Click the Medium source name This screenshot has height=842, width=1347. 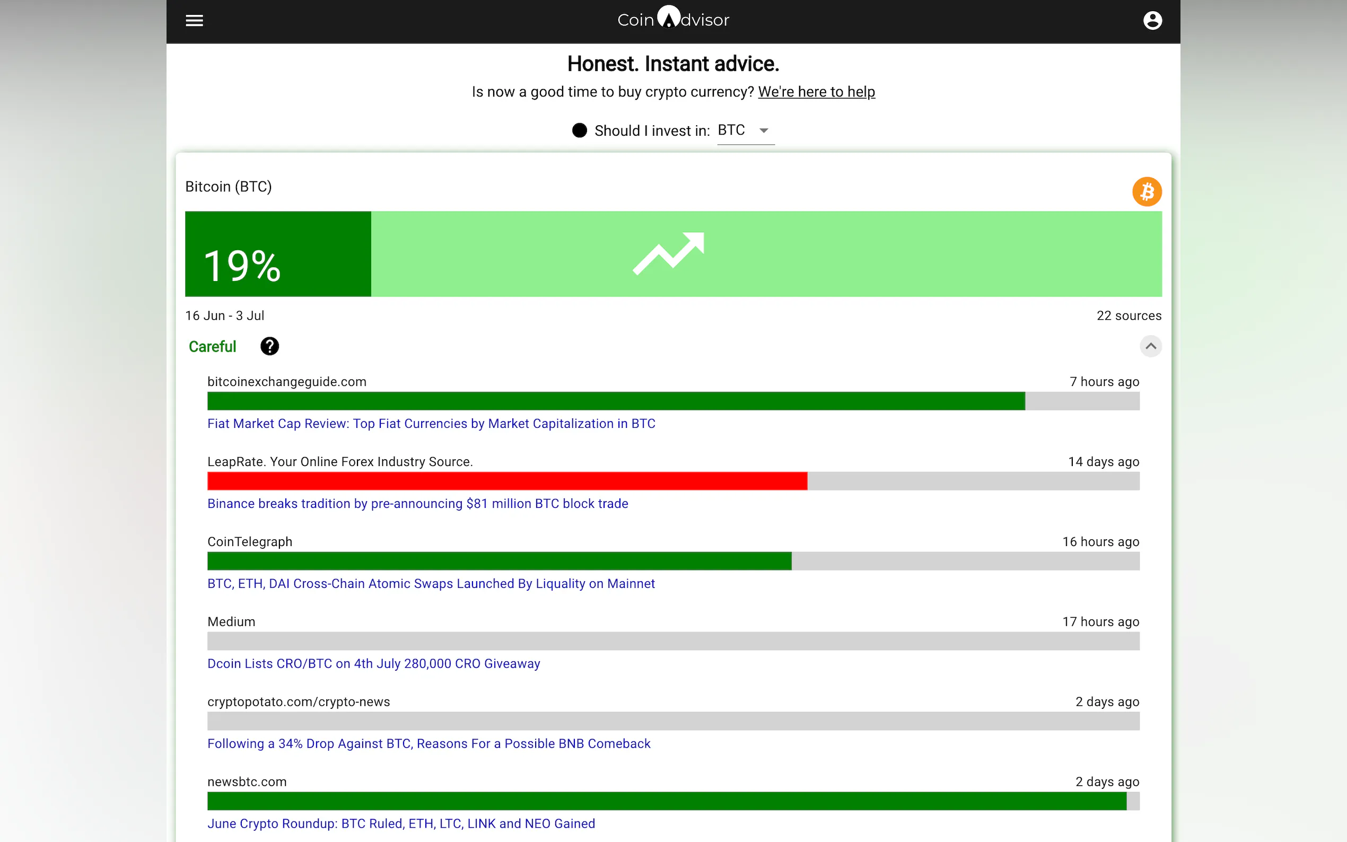[231, 621]
